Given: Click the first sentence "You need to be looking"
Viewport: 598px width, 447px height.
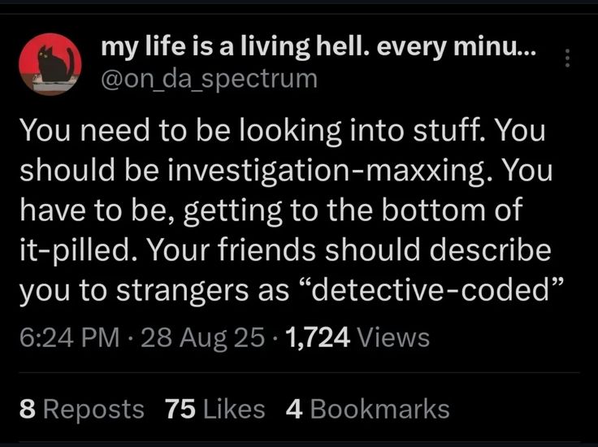Looking at the screenshot, I should tap(154, 130).
